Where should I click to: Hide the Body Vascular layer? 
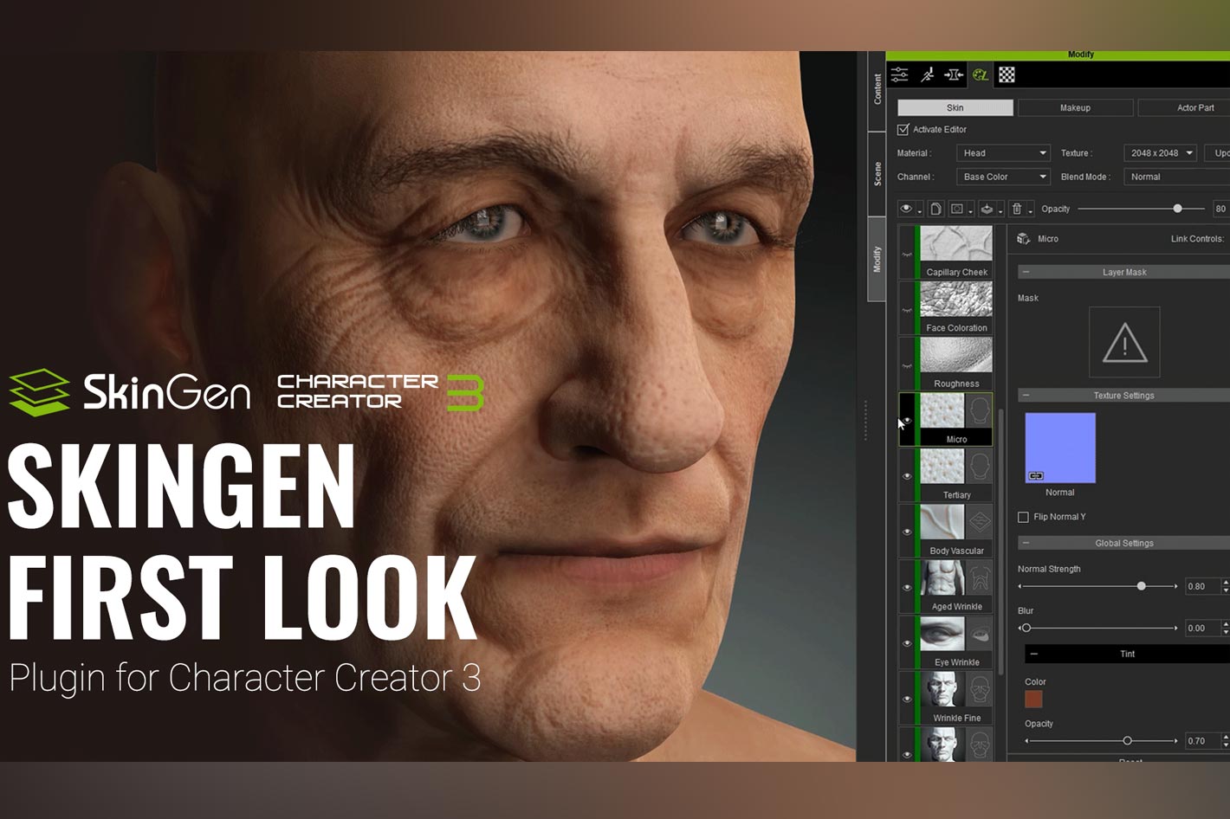tap(907, 532)
